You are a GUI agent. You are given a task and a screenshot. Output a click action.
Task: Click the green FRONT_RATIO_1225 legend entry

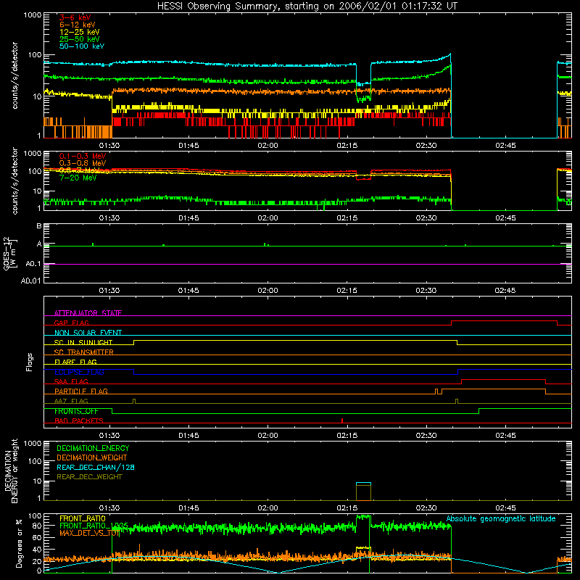94,526
